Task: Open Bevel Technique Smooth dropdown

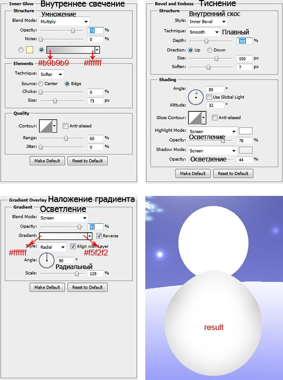Action: click(x=204, y=32)
